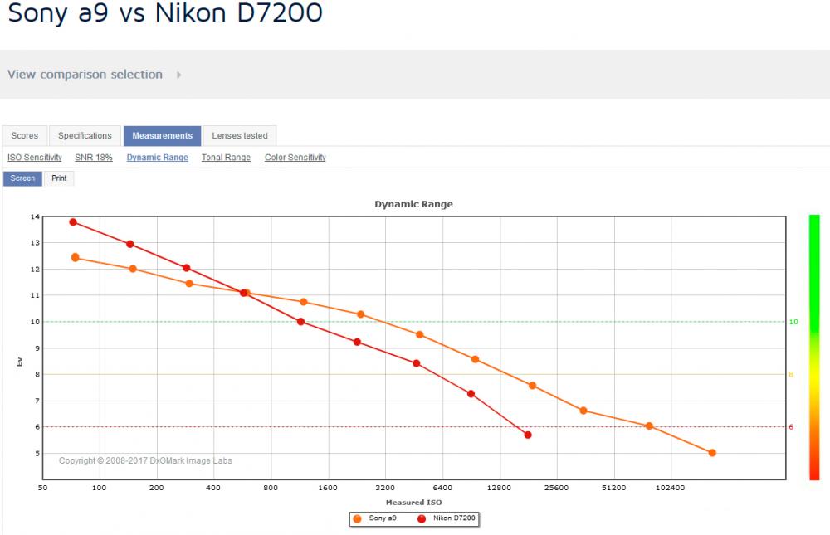The width and height of the screenshot is (830, 535).
Task: Go to SNR 18% measurement
Action: (x=94, y=157)
